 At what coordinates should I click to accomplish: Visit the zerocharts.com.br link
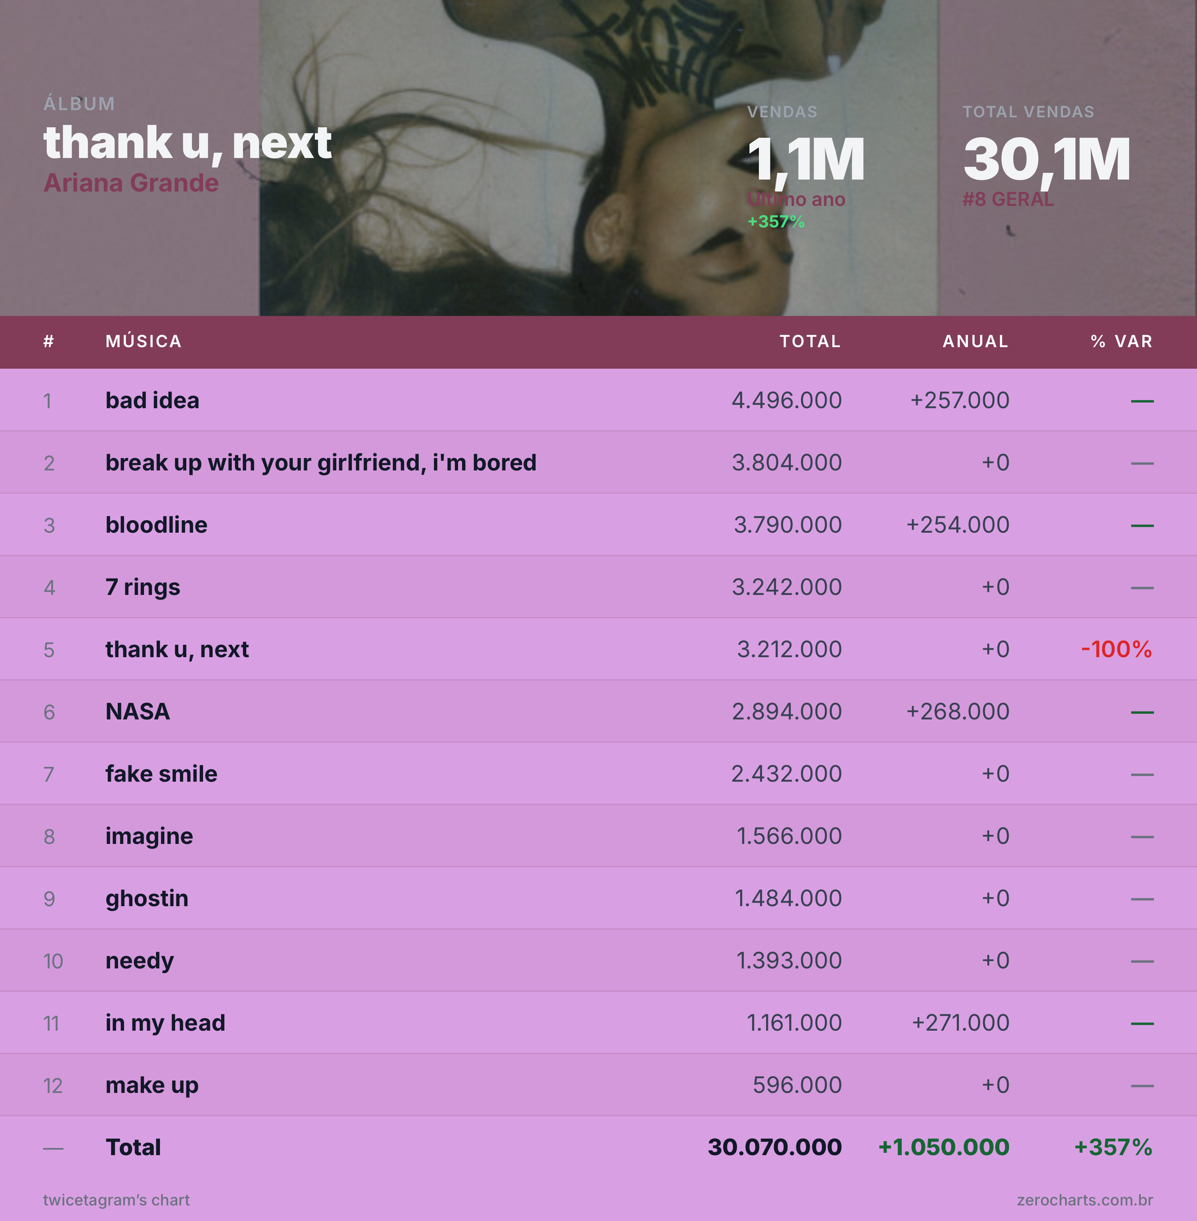point(1084,1199)
